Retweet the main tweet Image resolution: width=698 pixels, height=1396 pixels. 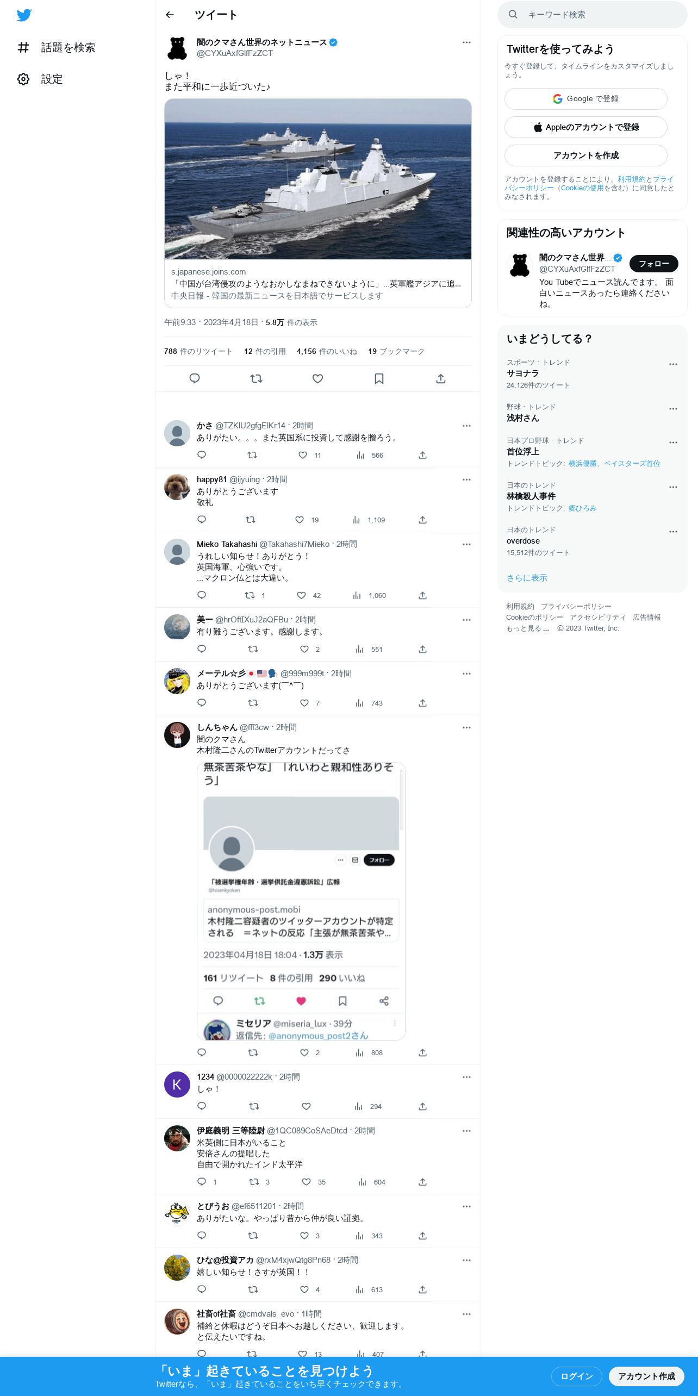click(256, 378)
